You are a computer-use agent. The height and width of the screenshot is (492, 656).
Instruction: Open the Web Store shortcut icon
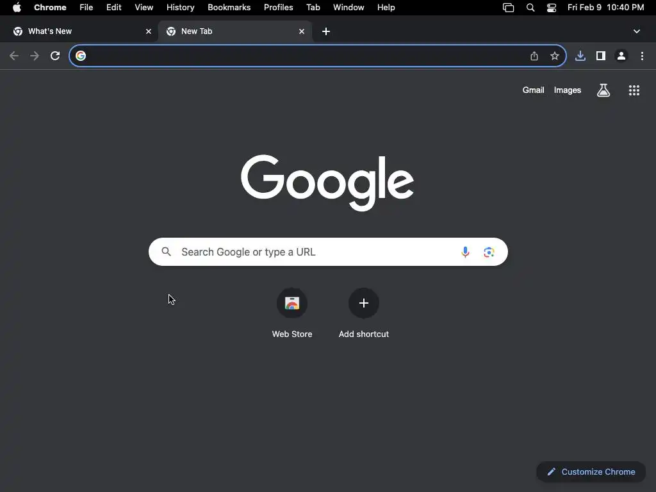pos(292,303)
